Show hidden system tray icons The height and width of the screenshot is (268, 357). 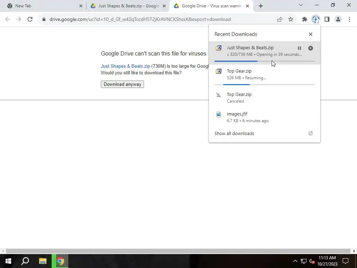tap(295, 261)
